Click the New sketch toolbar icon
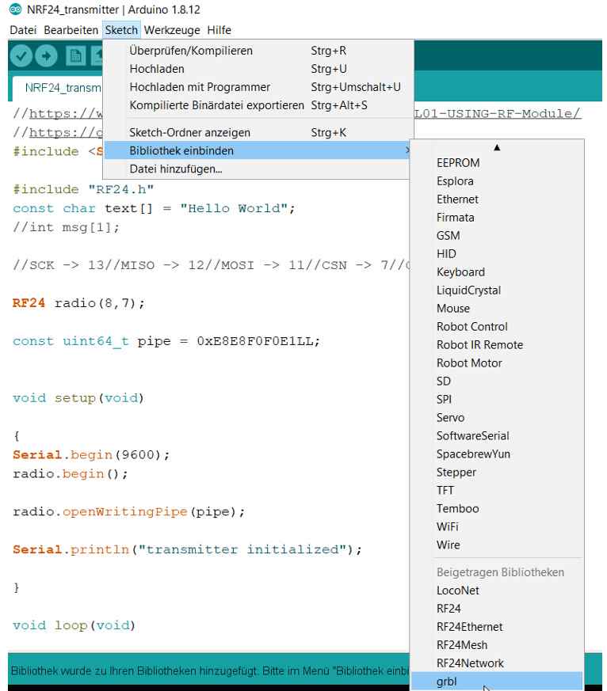 77,57
